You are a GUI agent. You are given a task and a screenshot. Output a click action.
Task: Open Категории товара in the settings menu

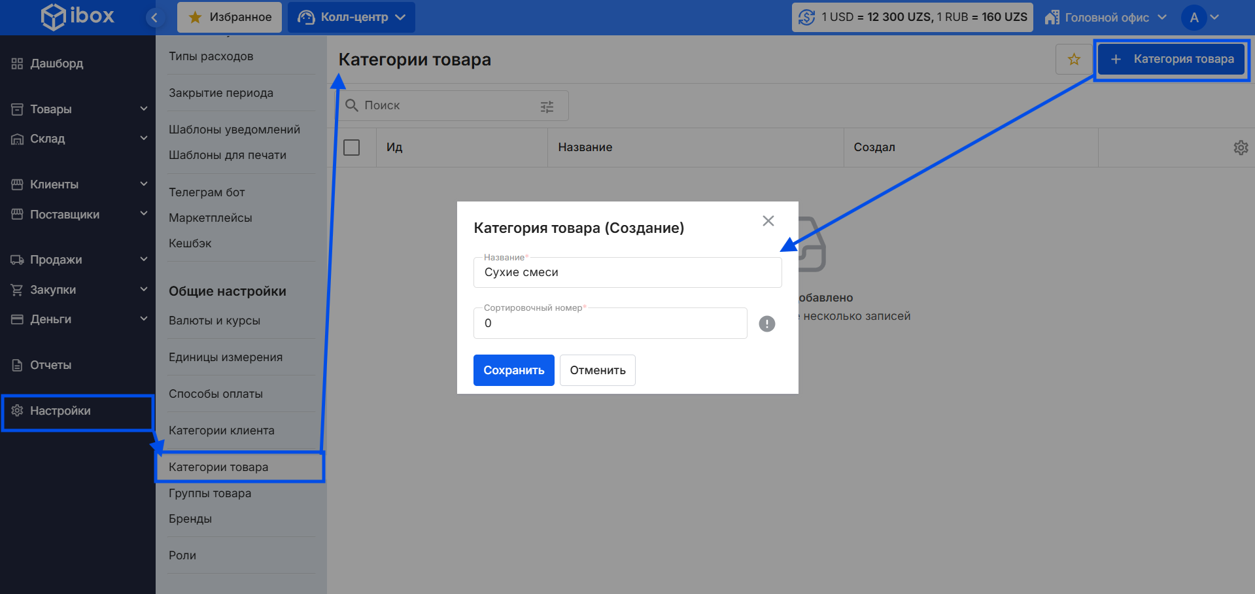tap(218, 467)
